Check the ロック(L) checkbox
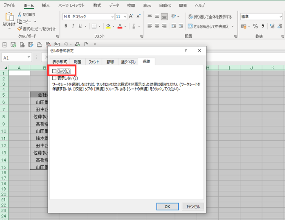Screen dimensions: 285x220 54,71
